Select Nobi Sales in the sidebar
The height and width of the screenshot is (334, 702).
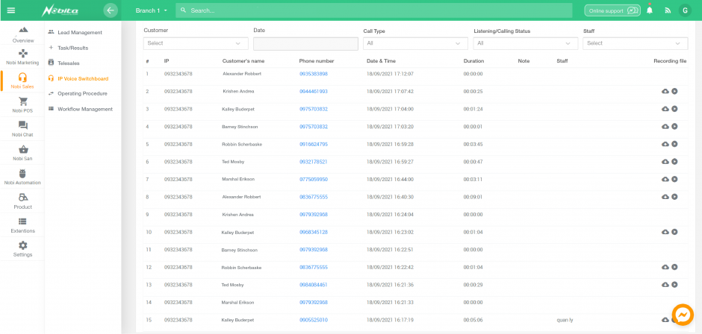tap(23, 81)
